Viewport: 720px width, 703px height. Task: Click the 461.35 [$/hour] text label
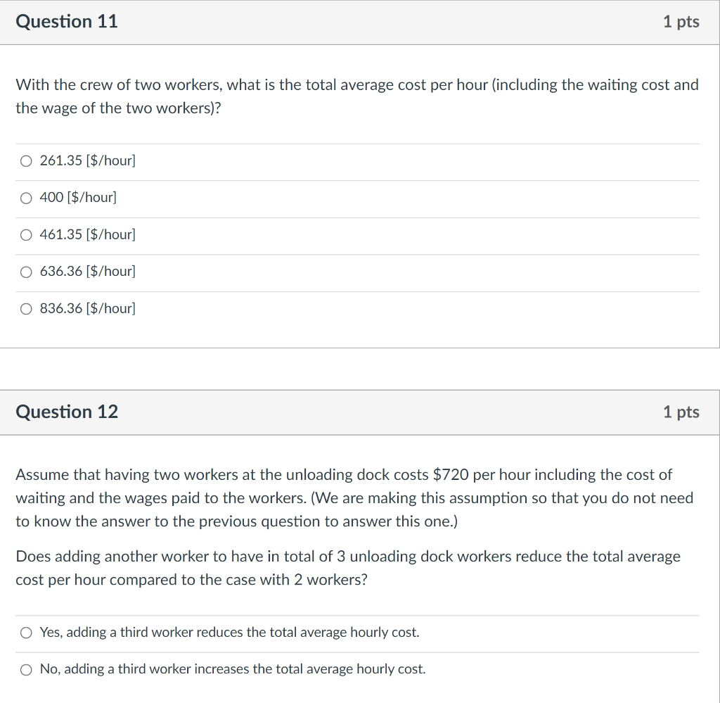87,234
